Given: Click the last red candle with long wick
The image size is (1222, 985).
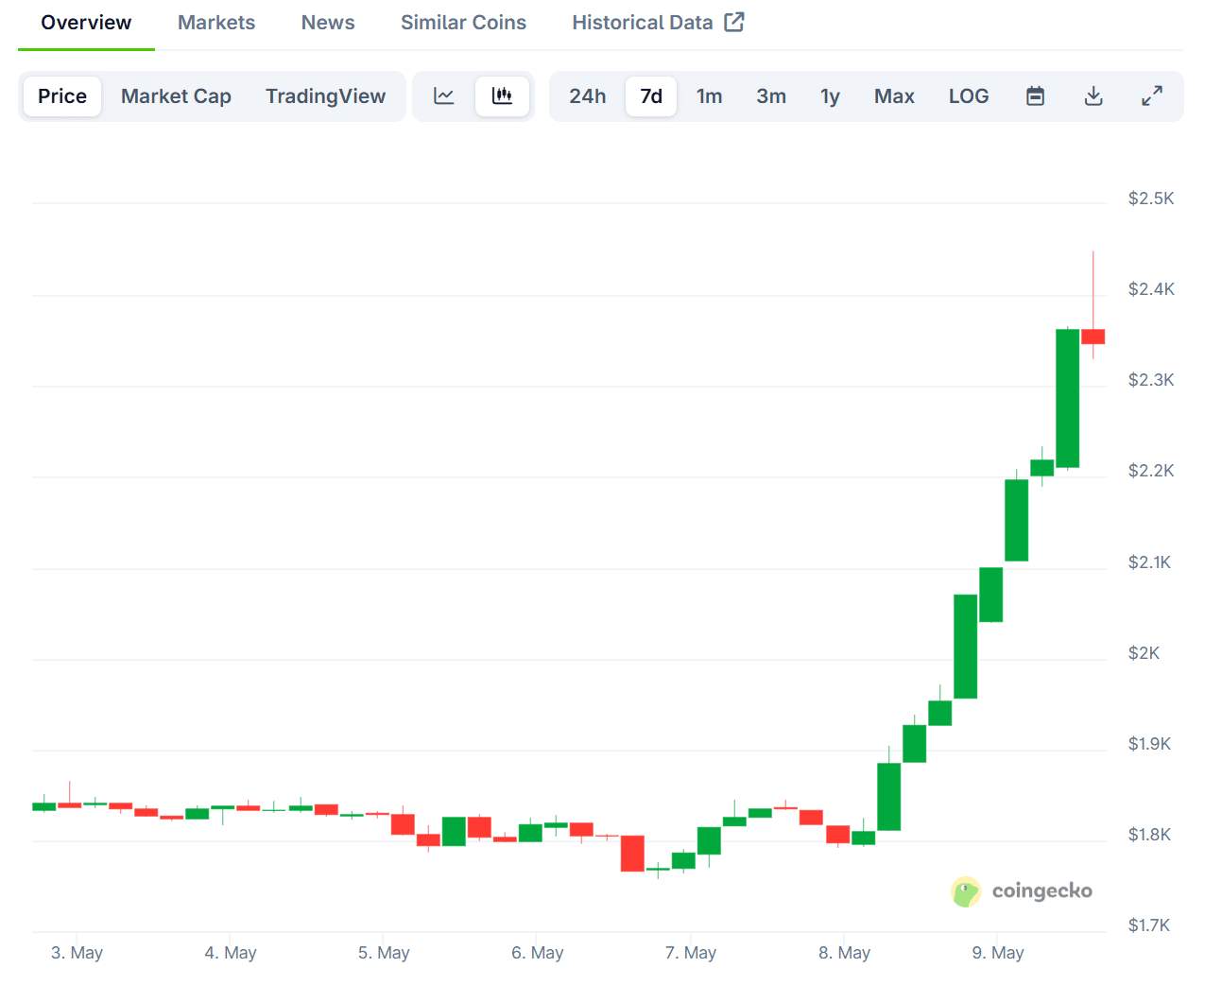Looking at the screenshot, I should coord(1093,337).
